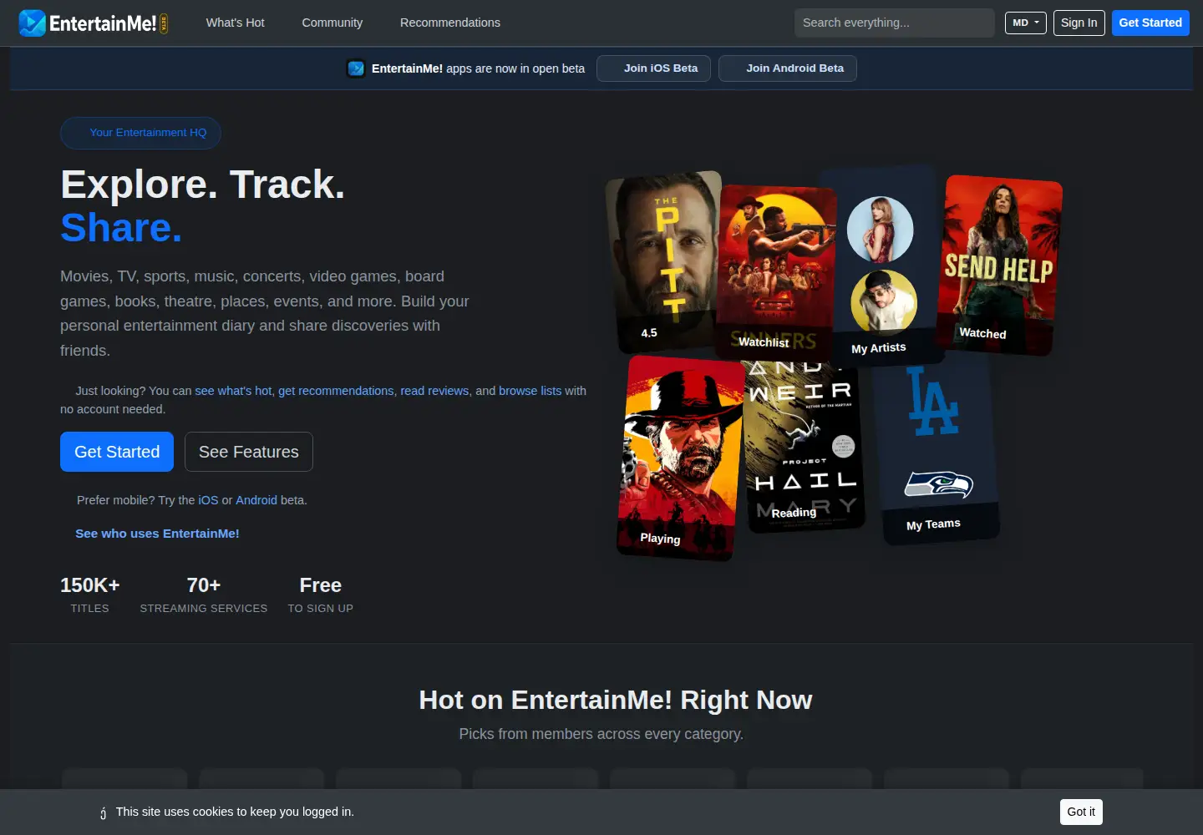Viewport: 1203px width, 835px height.
Task: Click the cookie icon in the notice bar
Action: [x=103, y=812]
